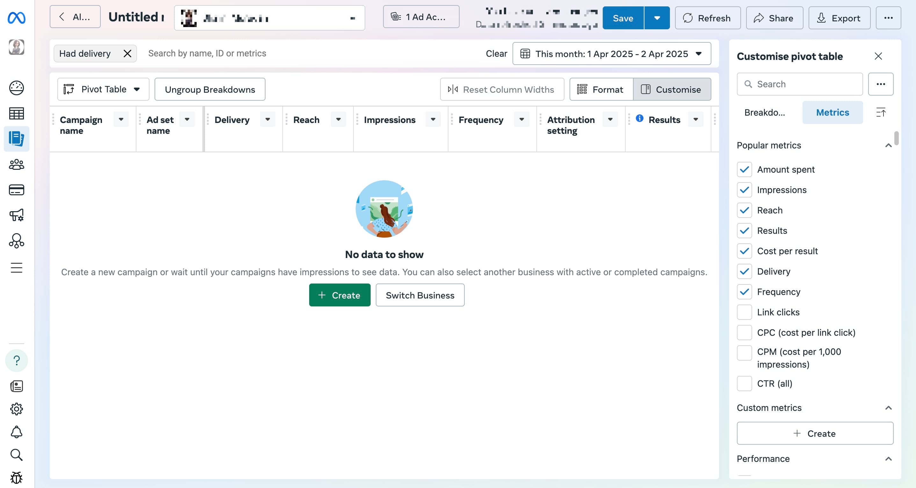Click the notifications bell icon
Viewport: 916px width, 488px height.
point(16,432)
